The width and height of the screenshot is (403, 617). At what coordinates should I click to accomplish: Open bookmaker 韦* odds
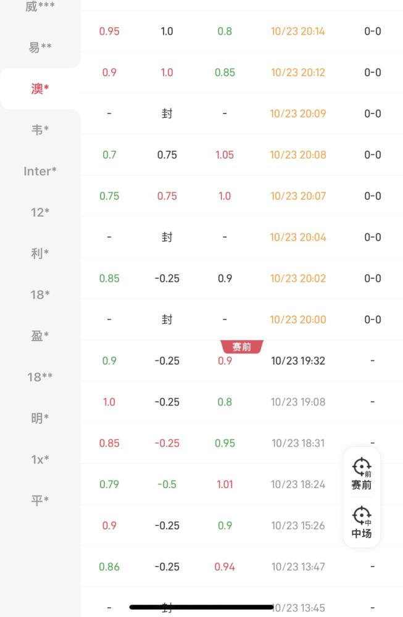40,130
